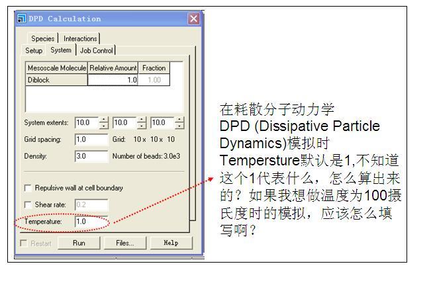Switch to the Interactions tab
This screenshot has width=433, height=295.
click(x=80, y=38)
